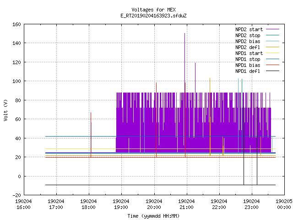This screenshot has height=220, width=293.
Task: Select the 'NPD2 start' legend label
Action: (x=249, y=29)
